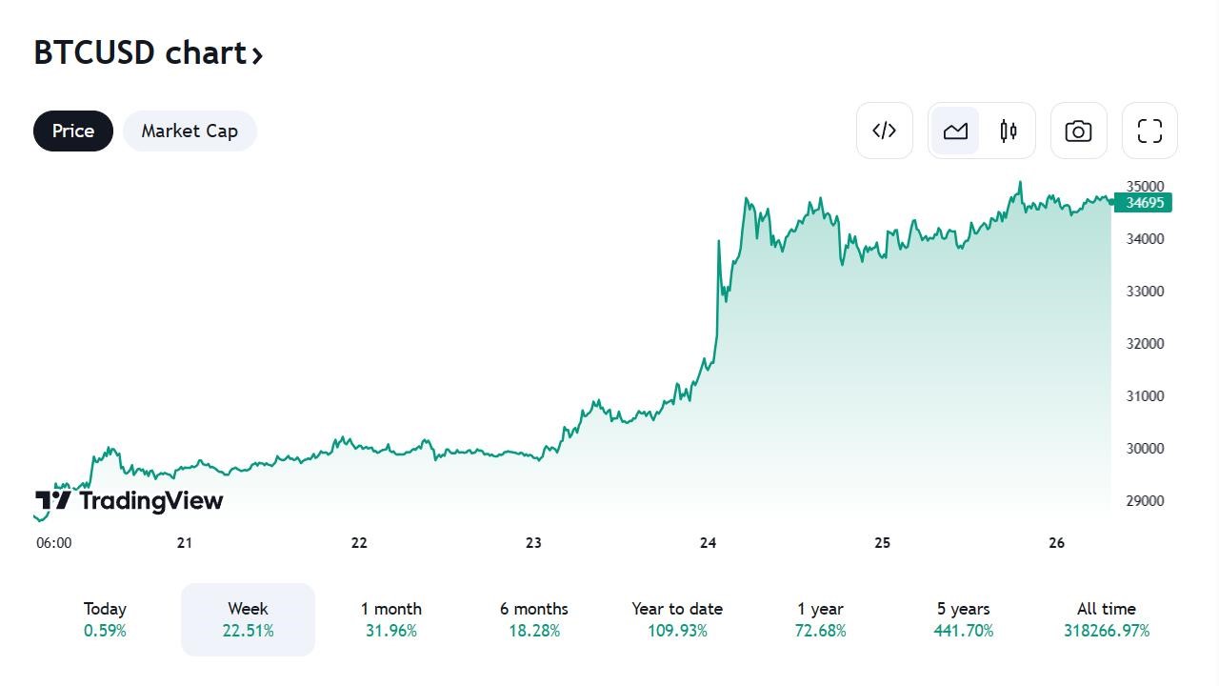Image resolution: width=1219 pixels, height=686 pixels.
Task: Click the chevron arrow after BTCUSD chart
Action: click(x=257, y=55)
